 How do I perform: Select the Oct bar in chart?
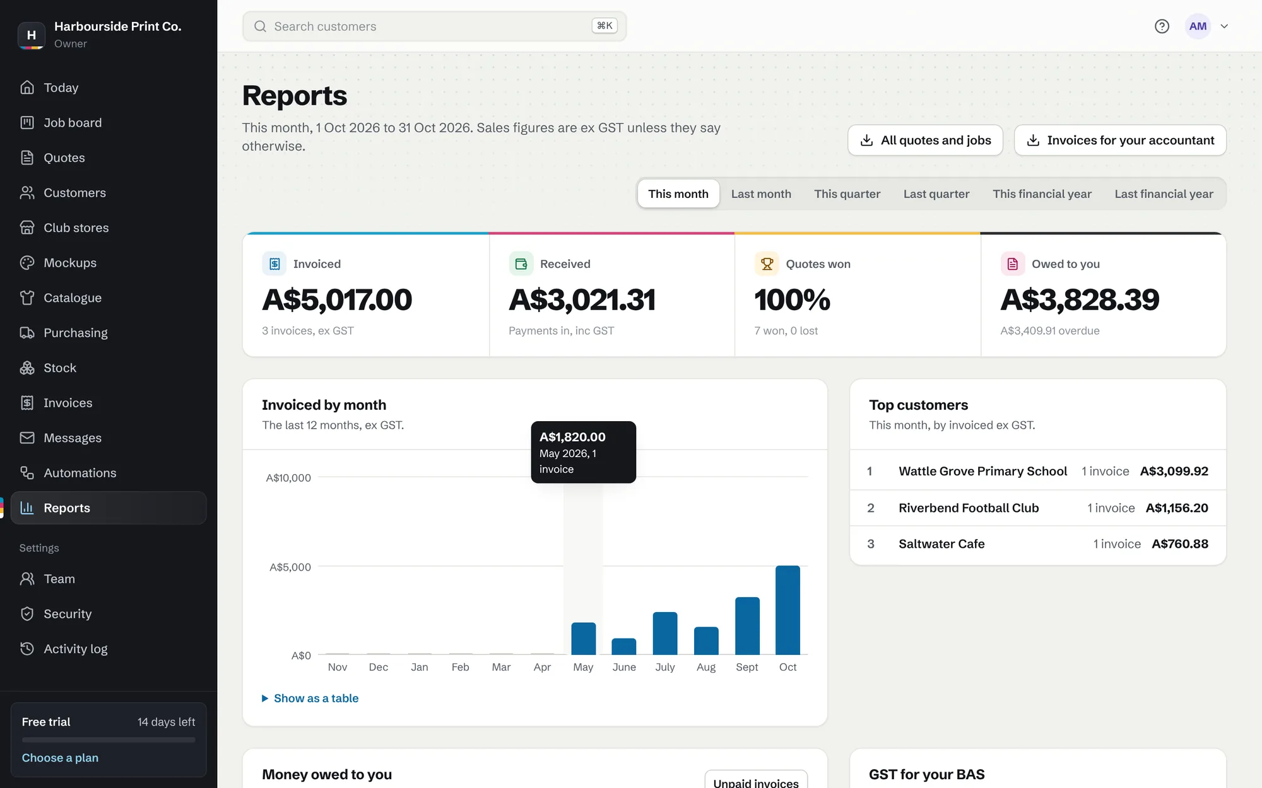pyautogui.click(x=787, y=610)
